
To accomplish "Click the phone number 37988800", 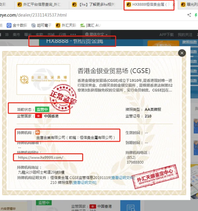I will coord(135,162).
